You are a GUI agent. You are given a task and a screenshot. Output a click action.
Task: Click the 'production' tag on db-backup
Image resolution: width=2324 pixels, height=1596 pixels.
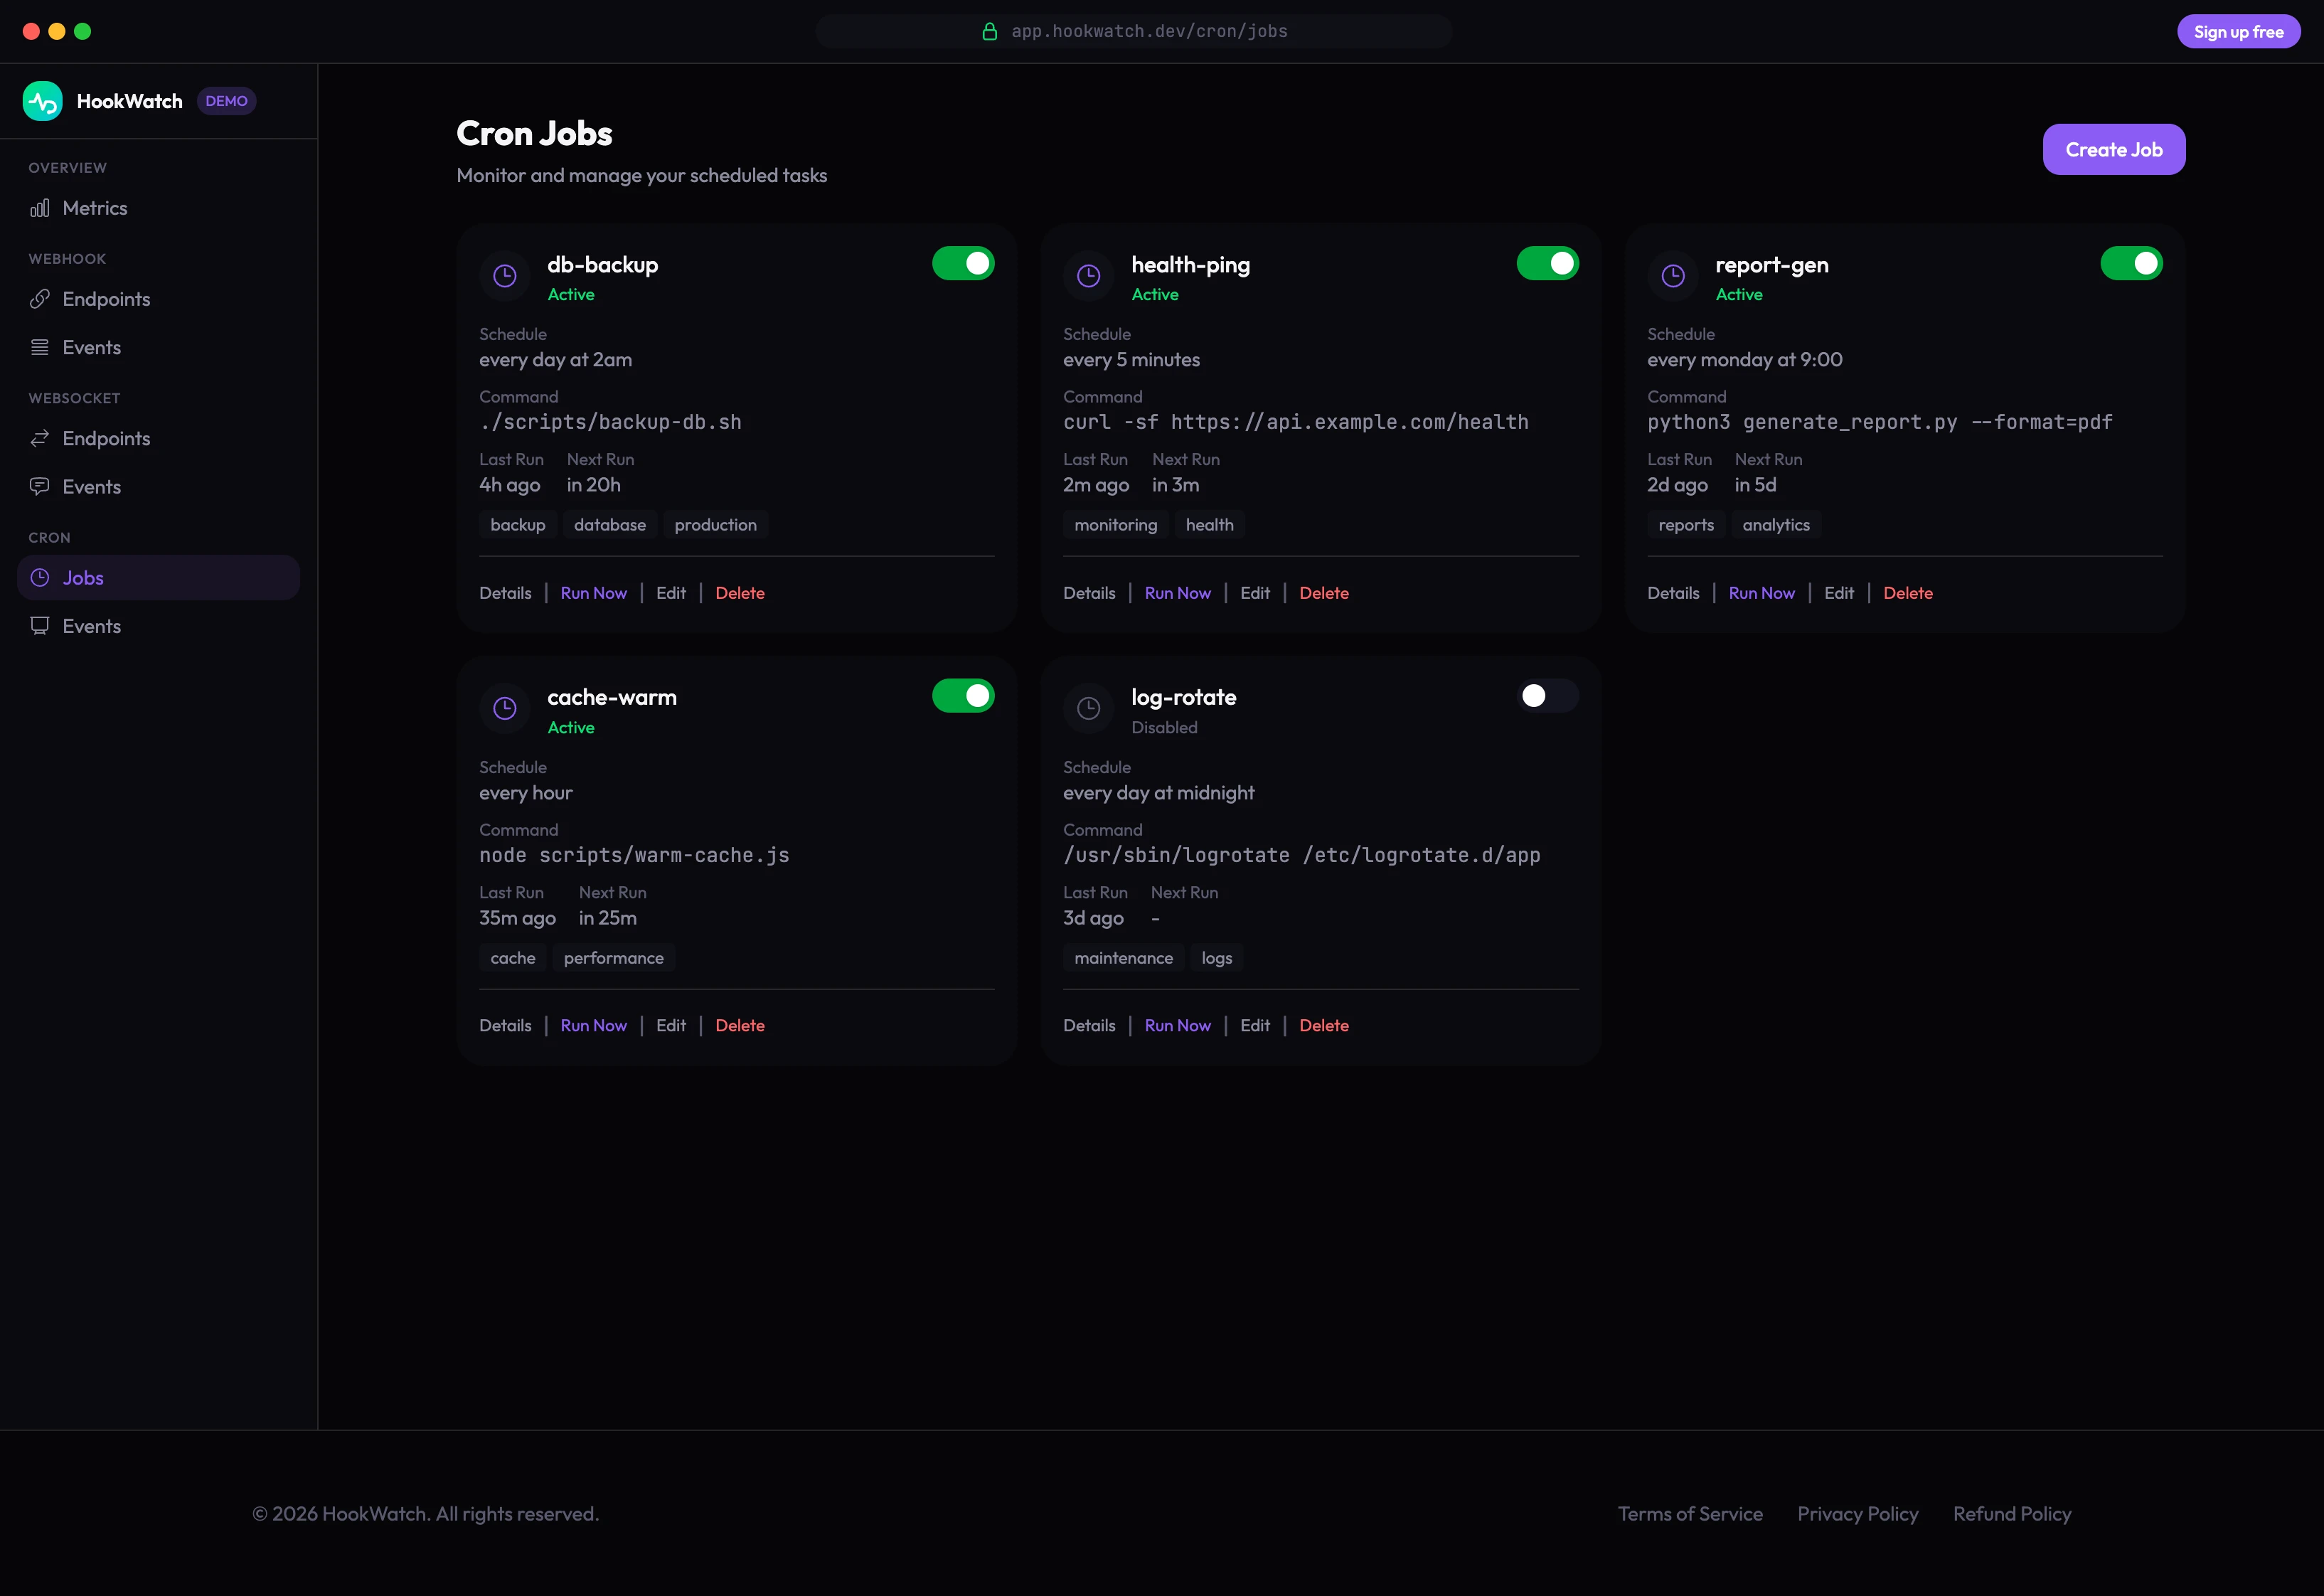pos(715,525)
